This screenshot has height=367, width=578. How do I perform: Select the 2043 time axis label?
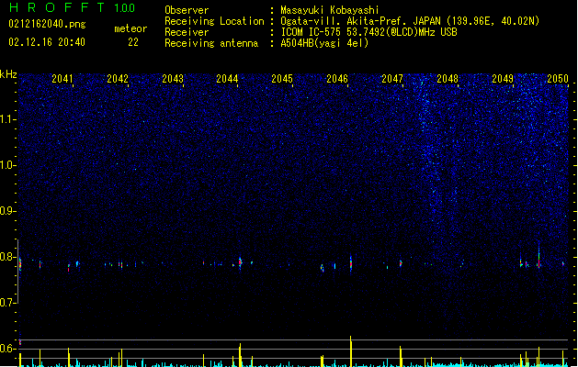(x=173, y=79)
